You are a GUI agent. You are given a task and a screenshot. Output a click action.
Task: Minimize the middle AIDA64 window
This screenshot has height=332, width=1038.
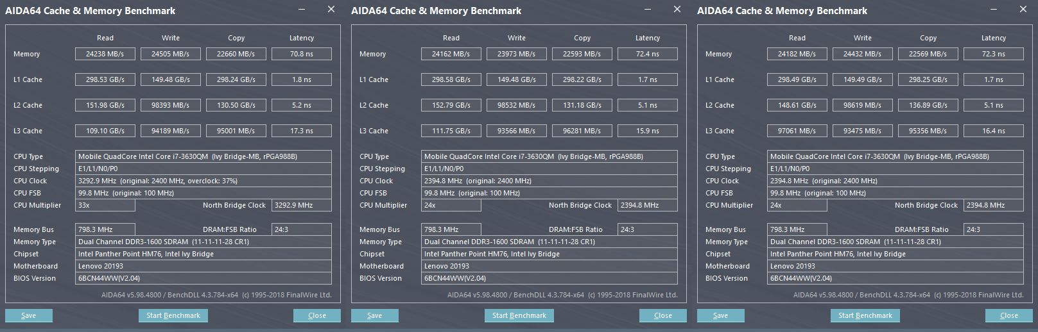648,10
